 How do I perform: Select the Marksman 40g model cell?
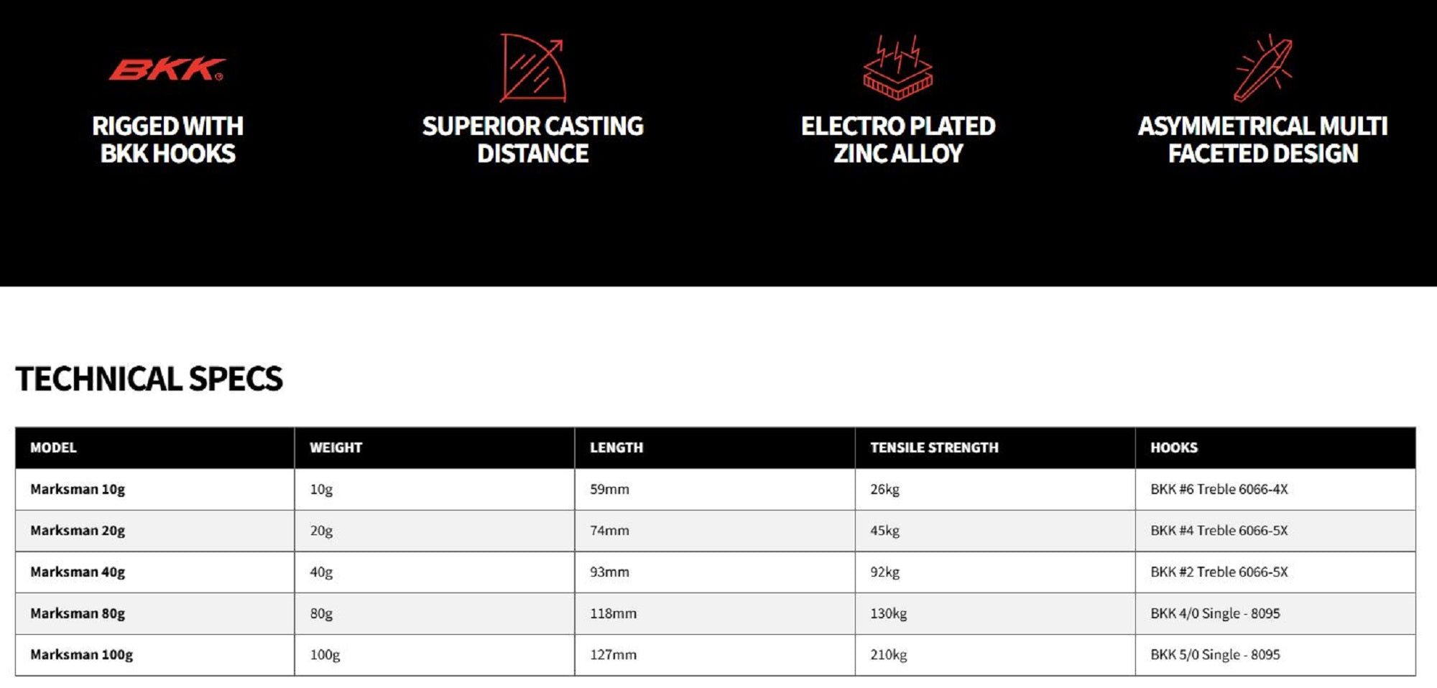78,572
